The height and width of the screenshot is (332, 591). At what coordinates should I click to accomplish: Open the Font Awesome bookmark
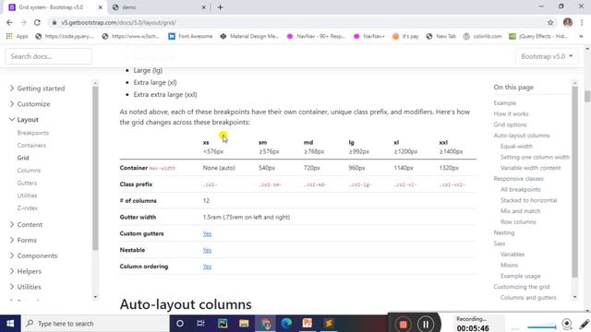[x=191, y=36]
